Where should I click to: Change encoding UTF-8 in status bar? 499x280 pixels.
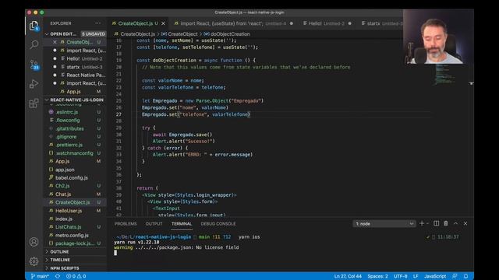[x=401, y=276]
